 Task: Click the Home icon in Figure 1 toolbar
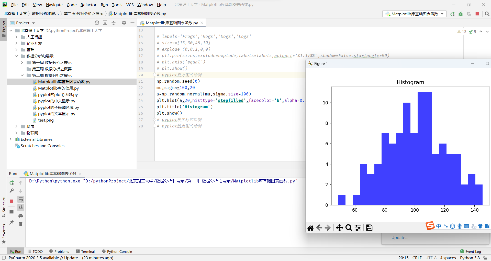click(x=310, y=228)
